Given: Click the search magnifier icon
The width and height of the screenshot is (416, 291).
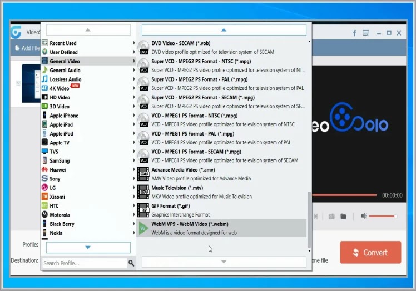Looking at the screenshot, I should (131, 263).
